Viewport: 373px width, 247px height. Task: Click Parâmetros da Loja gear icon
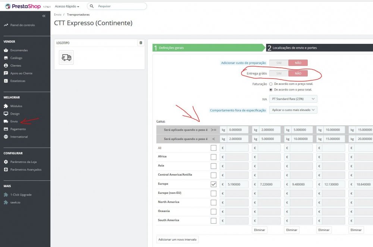click(6, 162)
